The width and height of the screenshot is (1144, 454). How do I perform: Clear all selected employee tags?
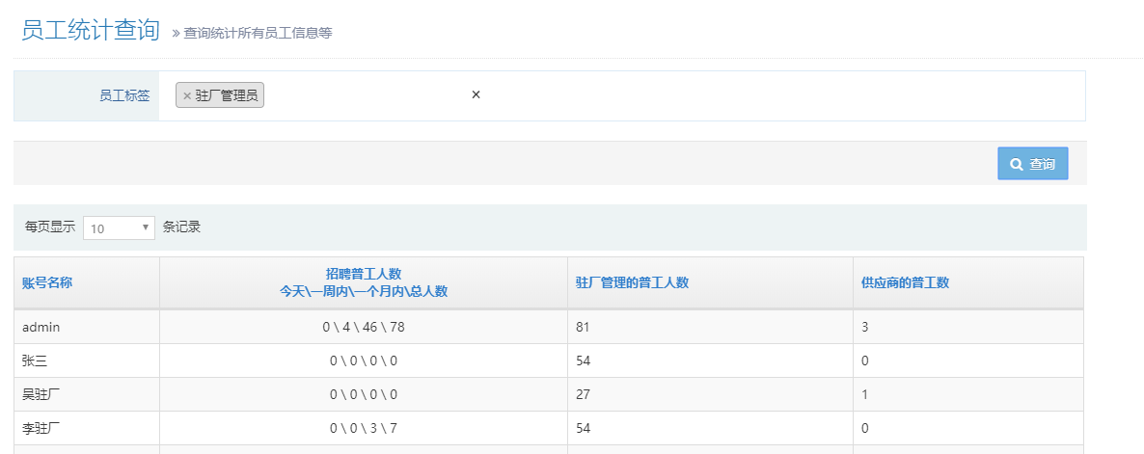(476, 94)
